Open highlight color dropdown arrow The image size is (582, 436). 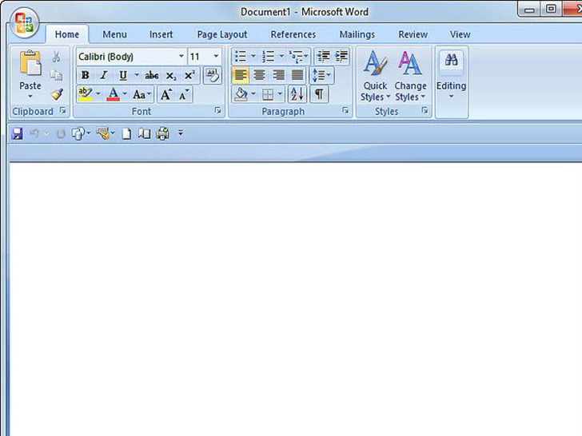pyautogui.click(x=98, y=94)
